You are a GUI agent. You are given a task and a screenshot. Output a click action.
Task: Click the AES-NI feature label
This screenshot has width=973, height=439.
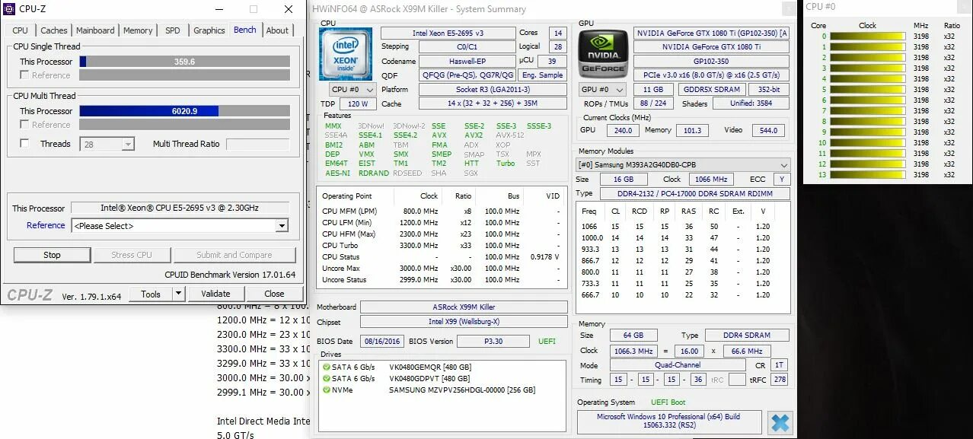(337, 173)
